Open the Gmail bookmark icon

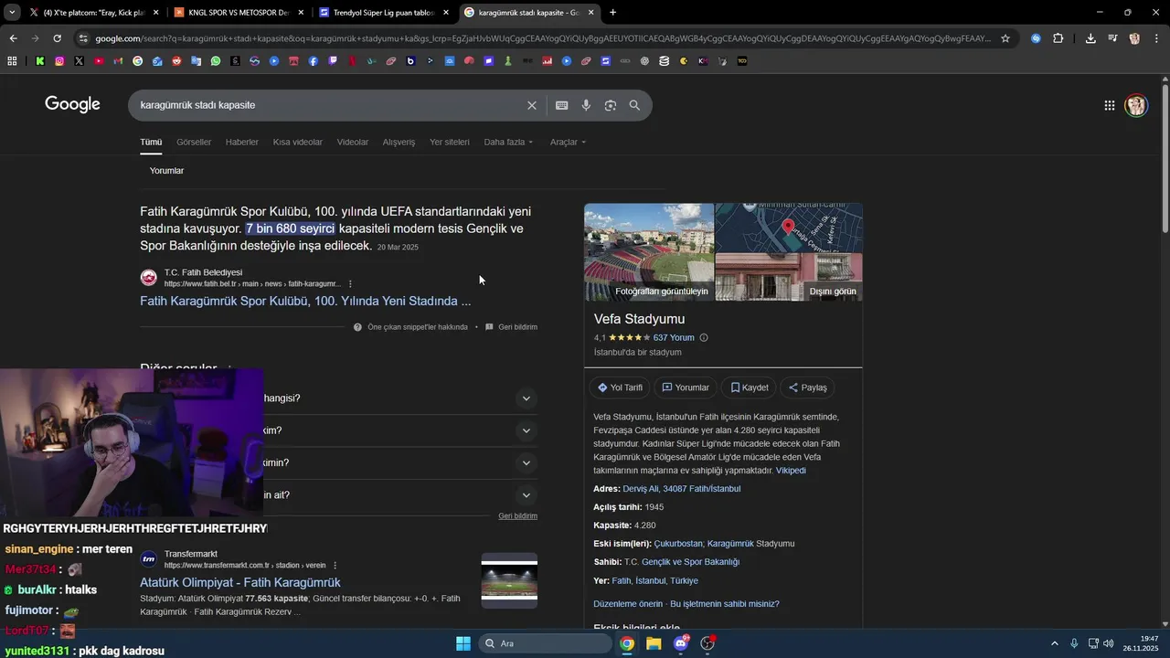pyautogui.click(x=118, y=61)
